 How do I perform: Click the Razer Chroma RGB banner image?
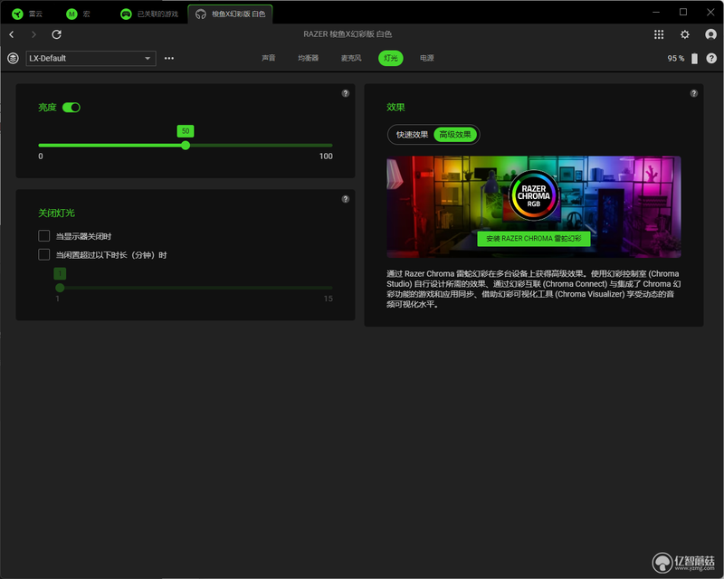pos(534,207)
